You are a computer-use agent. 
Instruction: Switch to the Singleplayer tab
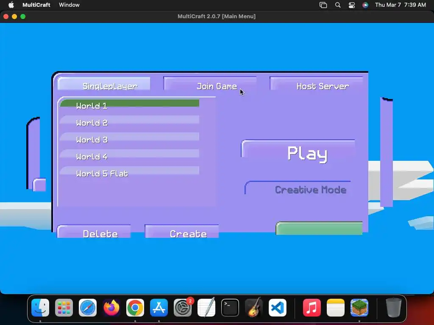click(104, 84)
